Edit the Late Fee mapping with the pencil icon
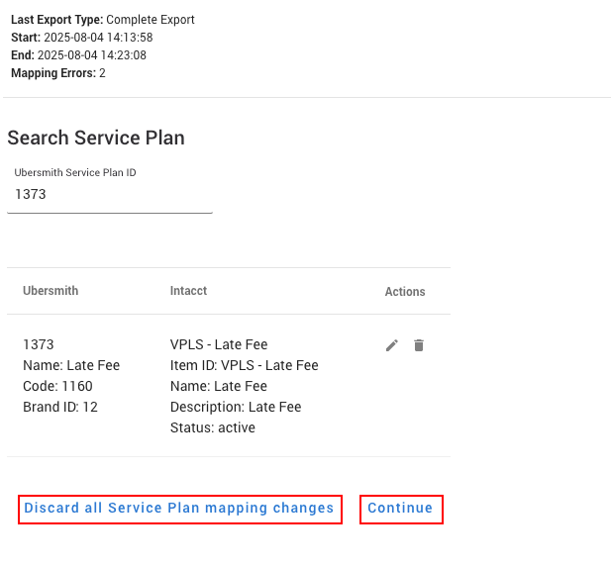This screenshot has width=611, height=565. (x=392, y=345)
